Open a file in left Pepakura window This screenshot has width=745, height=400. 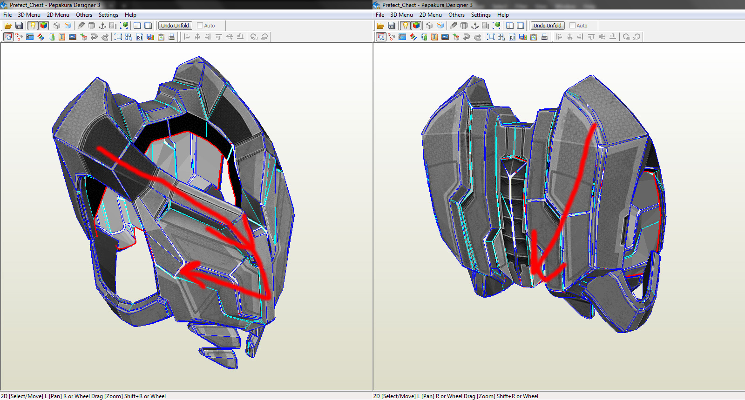[x=8, y=26]
